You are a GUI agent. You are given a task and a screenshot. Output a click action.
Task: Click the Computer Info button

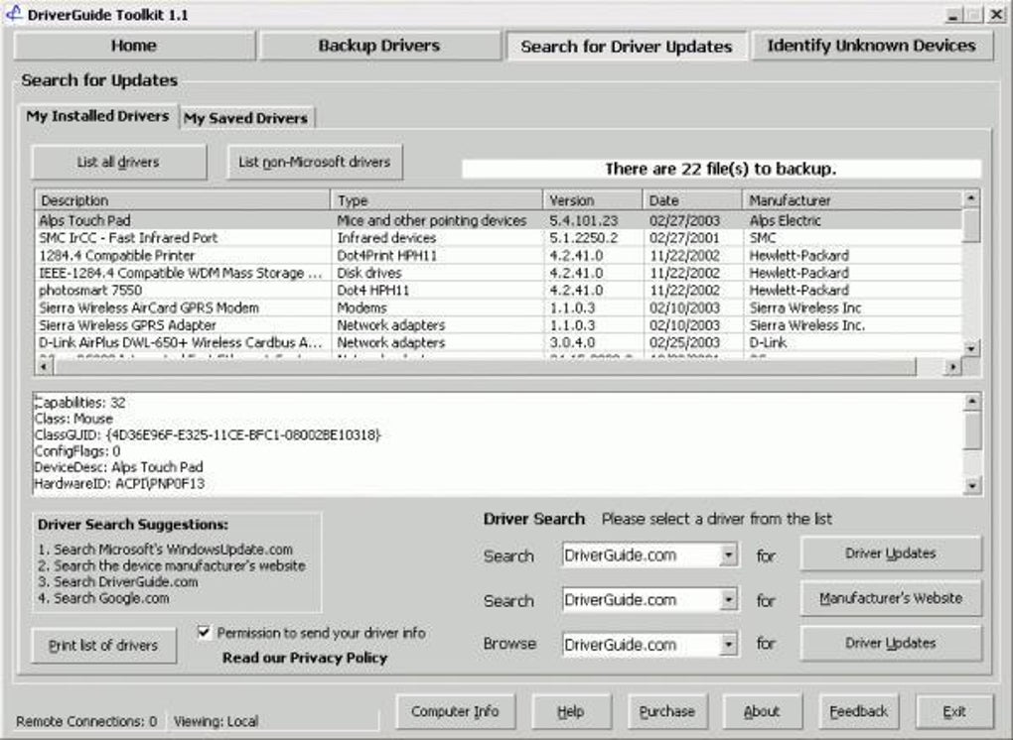click(456, 711)
